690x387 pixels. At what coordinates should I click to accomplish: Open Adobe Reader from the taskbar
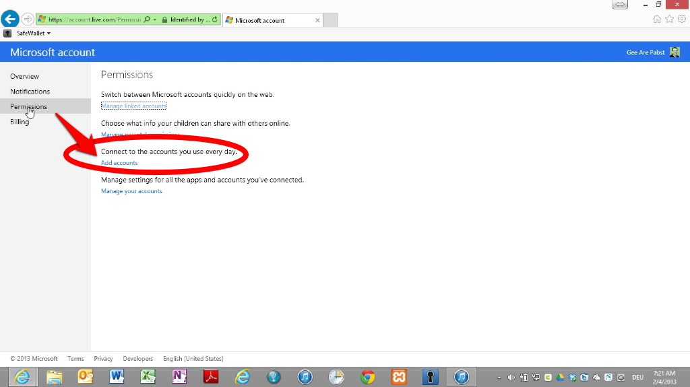click(x=211, y=376)
